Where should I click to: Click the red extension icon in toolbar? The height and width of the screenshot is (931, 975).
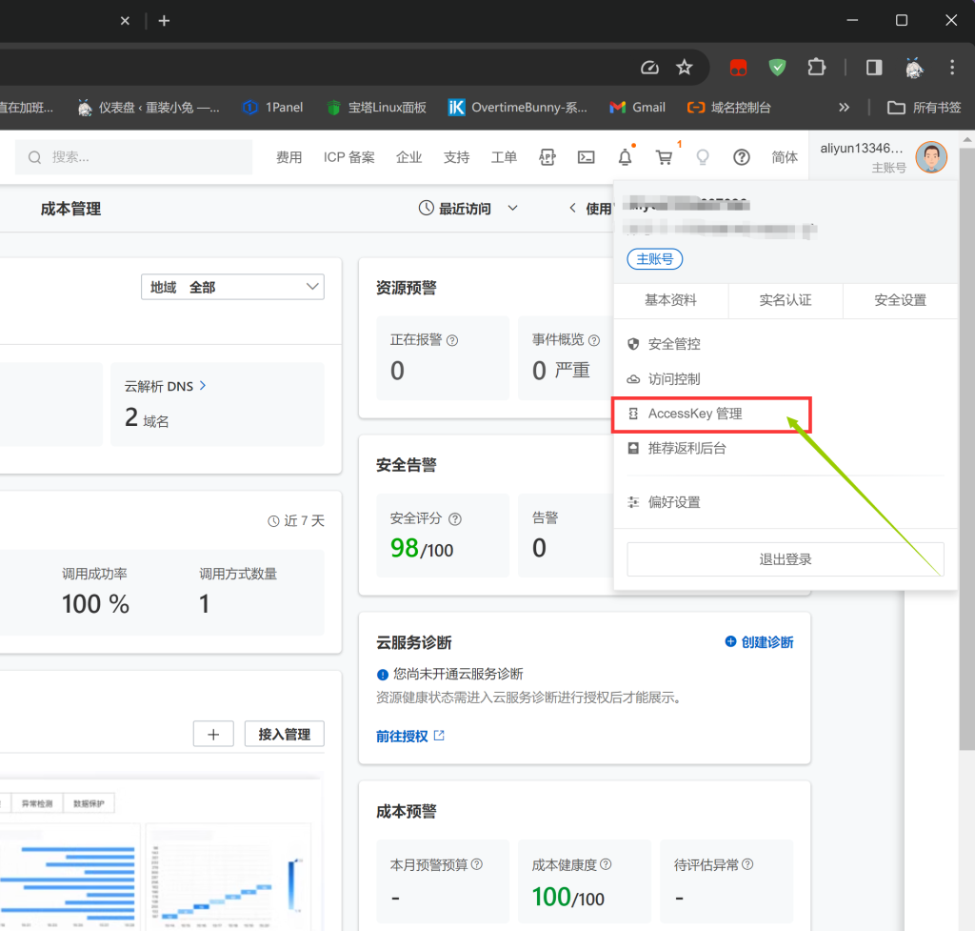(738, 68)
